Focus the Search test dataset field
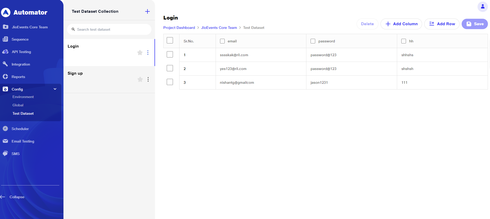Viewport: 490px width, 219px height. click(x=109, y=29)
